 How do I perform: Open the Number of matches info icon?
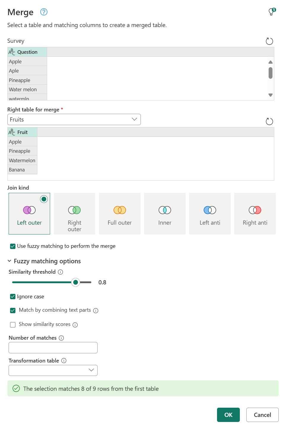tap(61, 338)
